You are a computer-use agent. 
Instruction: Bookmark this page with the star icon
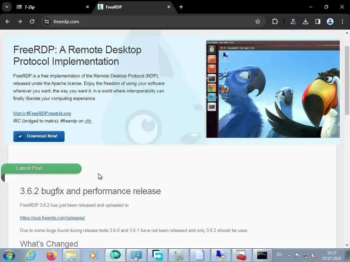tap(258, 21)
